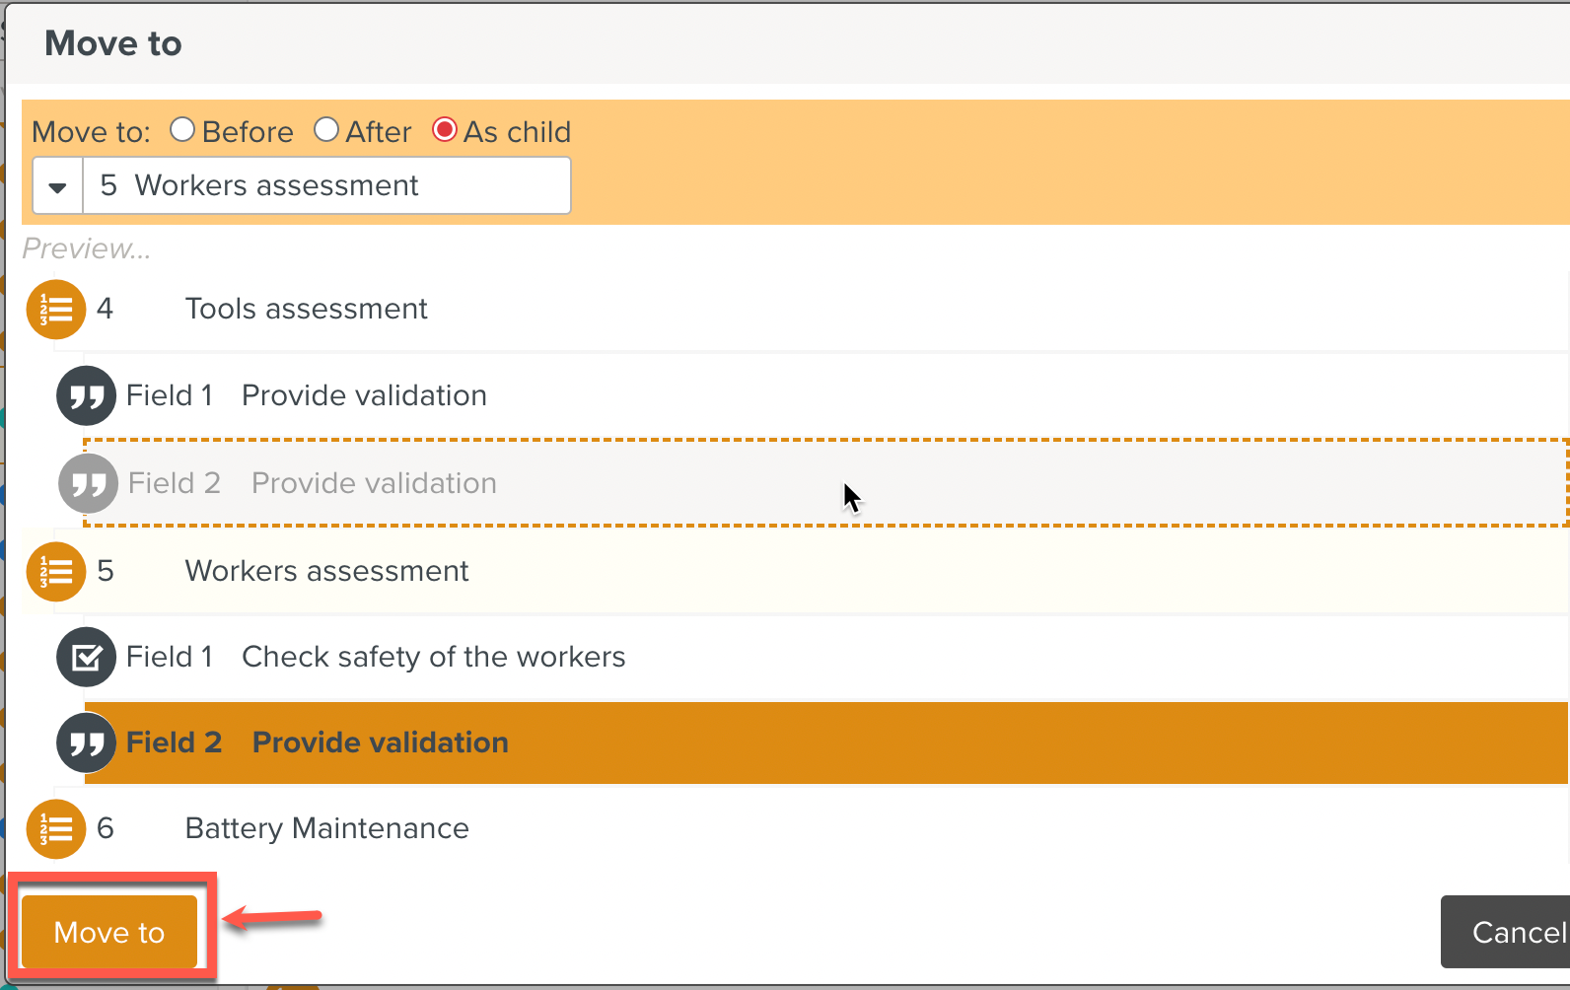This screenshot has width=1570, height=990.
Task: Click the Battery Maintenance numbered-list icon
Action: pos(56,829)
